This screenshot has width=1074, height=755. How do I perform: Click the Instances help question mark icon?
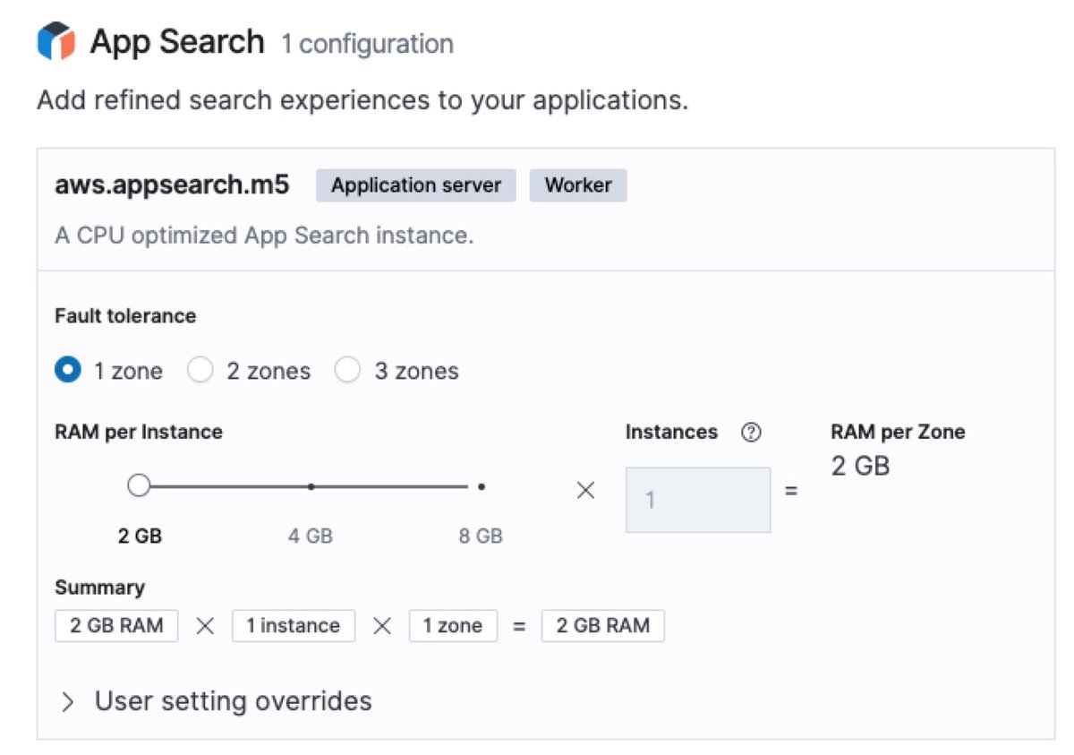click(x=751, y=433)
